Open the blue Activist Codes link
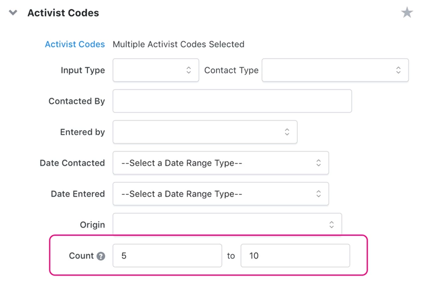 75,44
